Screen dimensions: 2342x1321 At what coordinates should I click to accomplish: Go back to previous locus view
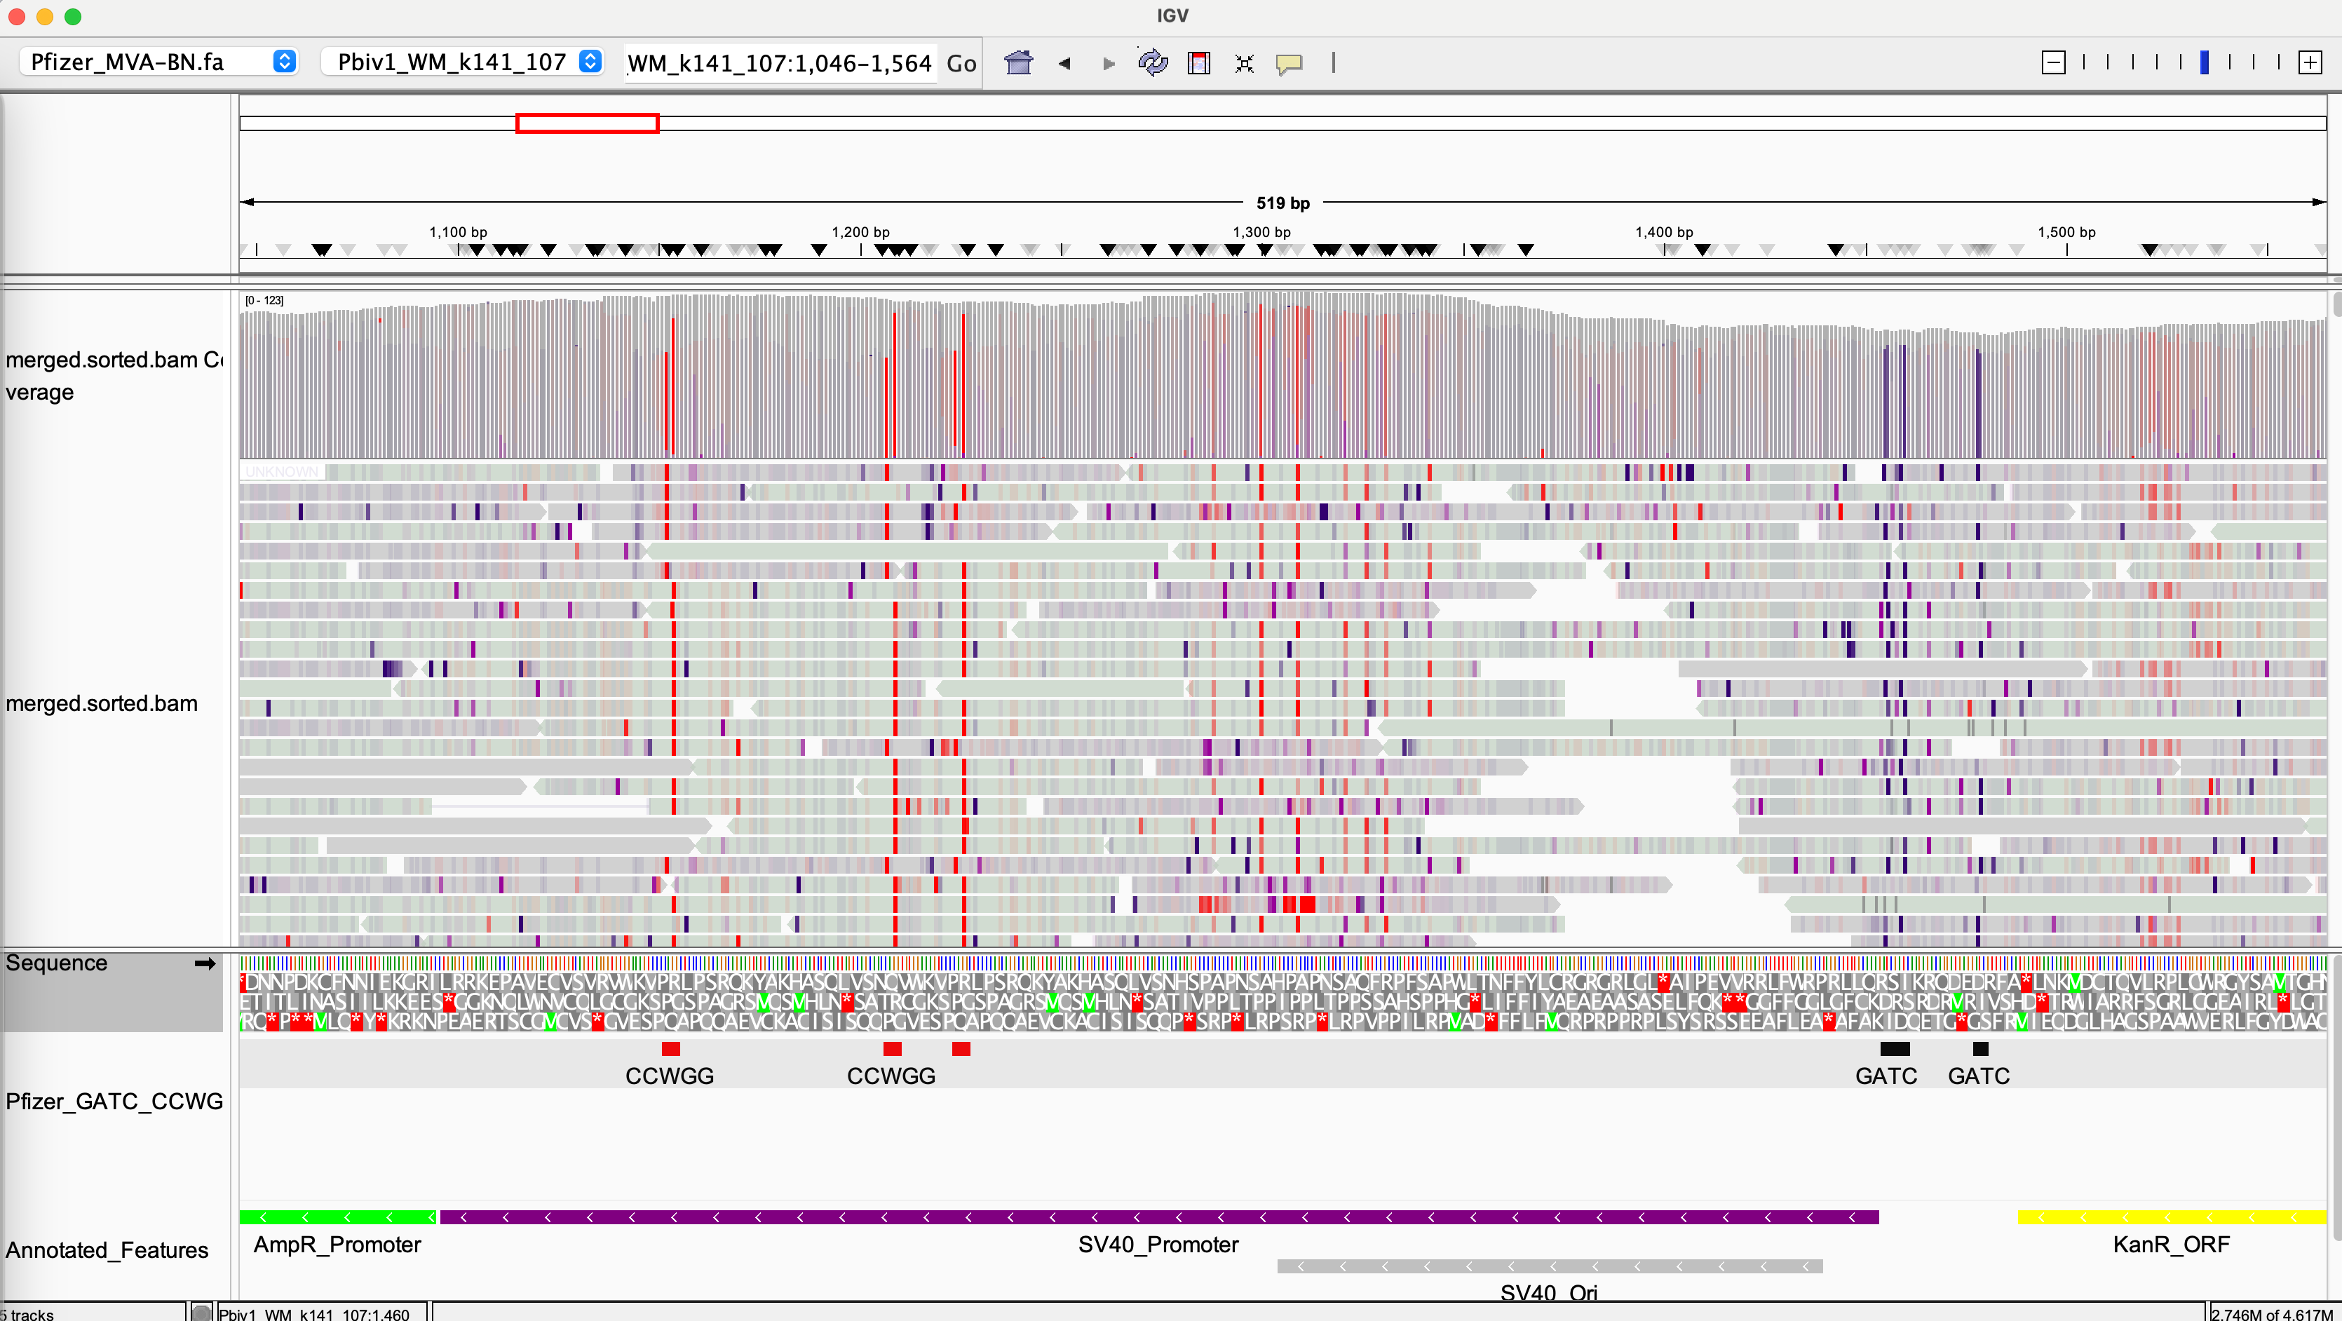pyautogui.click(x=1064, y=62)
